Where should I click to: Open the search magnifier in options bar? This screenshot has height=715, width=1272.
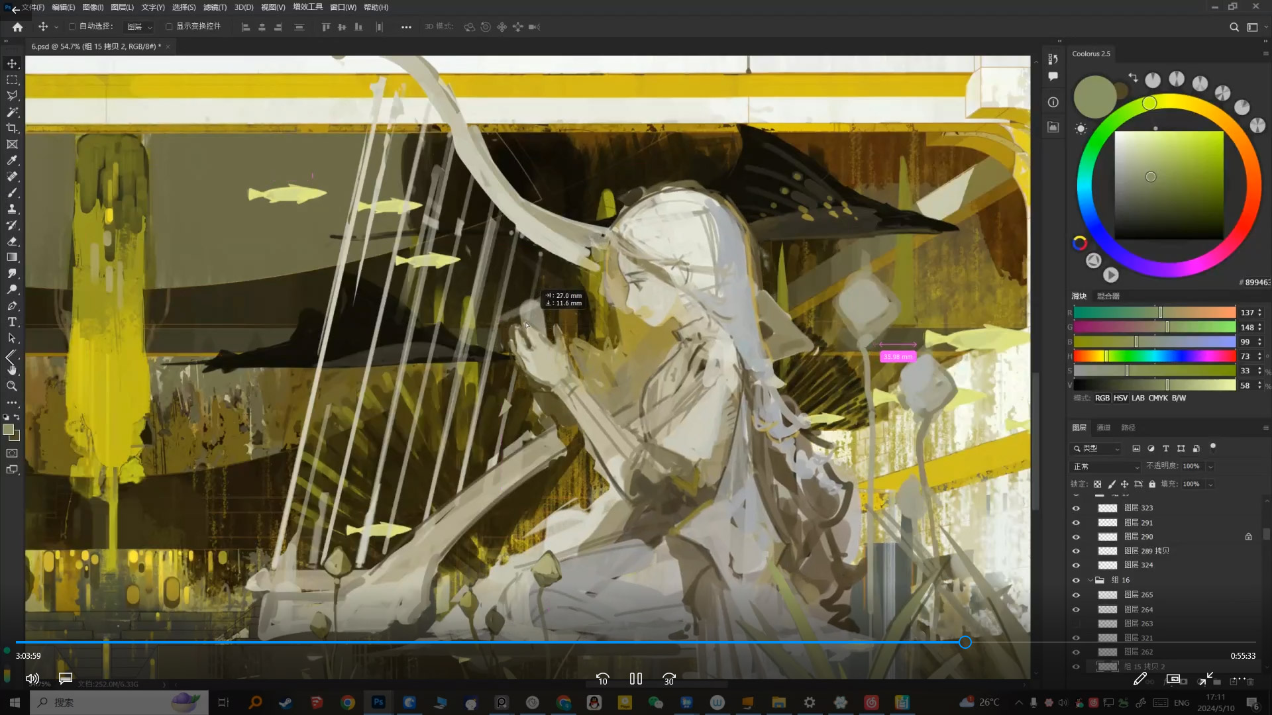coord(1234,27)
